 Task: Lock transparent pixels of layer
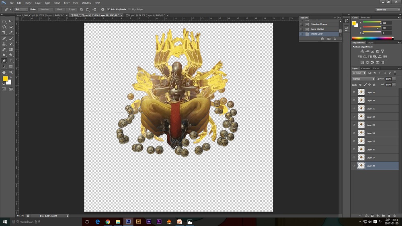[360, 85]
